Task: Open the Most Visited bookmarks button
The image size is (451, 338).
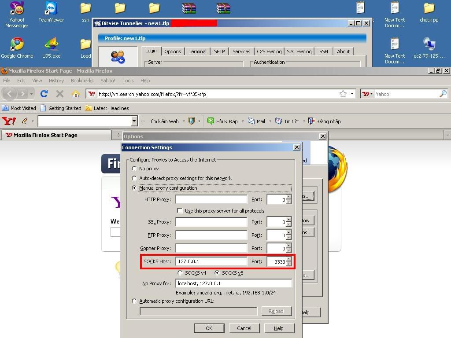Action: pyautogui.click(x=19, y=108)
